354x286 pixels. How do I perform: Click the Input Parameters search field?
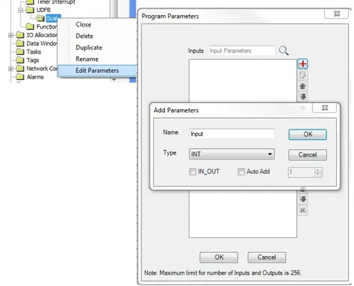click(x=242, y=51)
